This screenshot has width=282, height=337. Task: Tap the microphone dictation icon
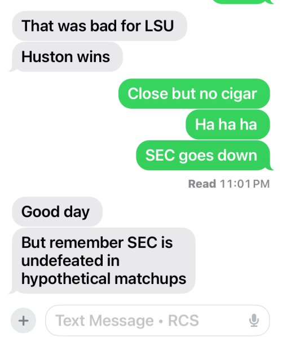point(254,320)
